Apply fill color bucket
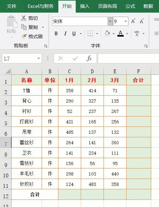 click(x=107, y=33)
